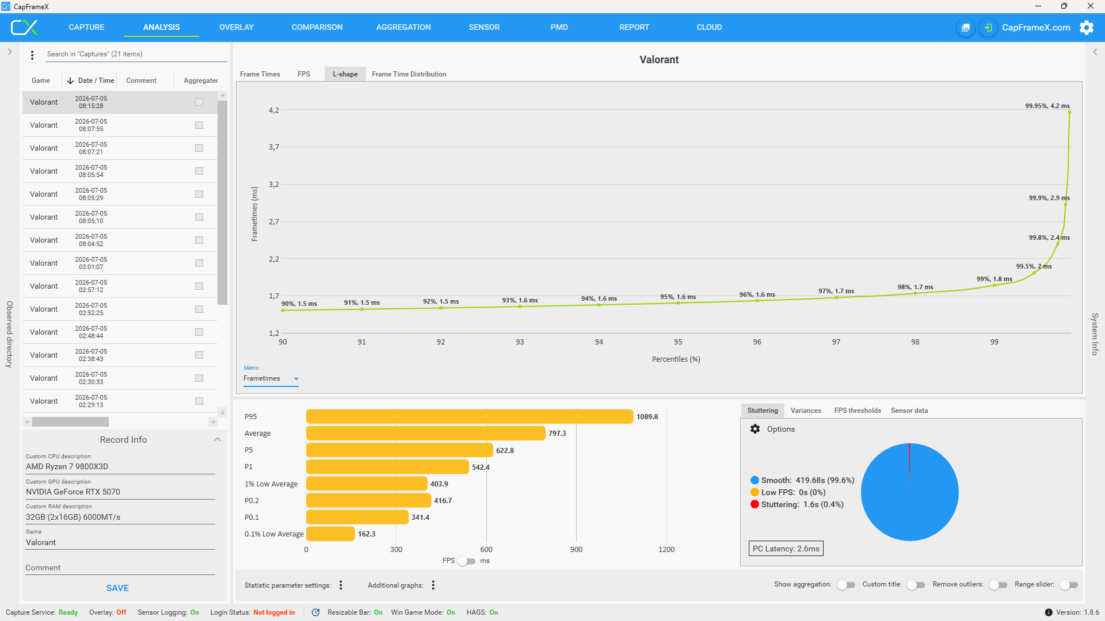The height and width of the screenshot is (621, 1105).
Task: Click refresh icon next to Resizable Bar
Action: click(315, 612)
